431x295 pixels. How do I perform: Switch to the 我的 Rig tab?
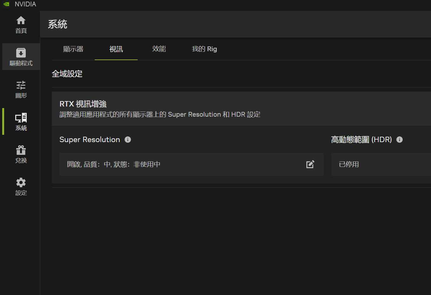pos(204,49)
